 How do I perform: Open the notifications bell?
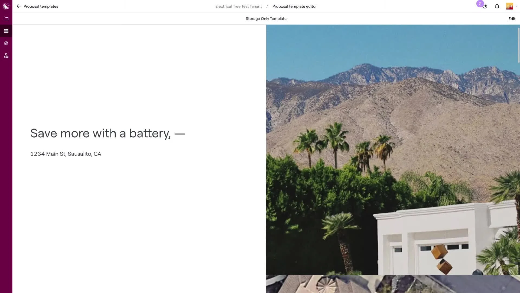tap(497, 6)
